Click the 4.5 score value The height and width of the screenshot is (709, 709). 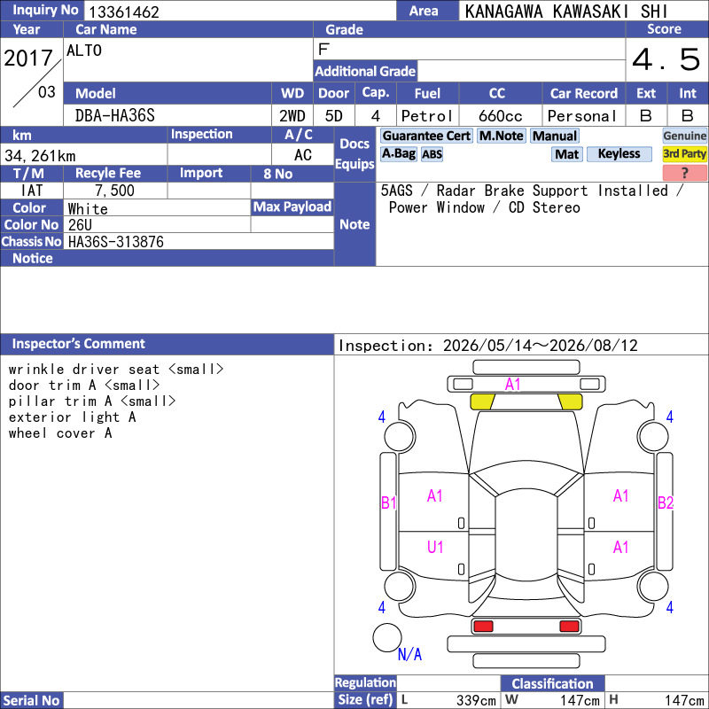tap(666, 59)
